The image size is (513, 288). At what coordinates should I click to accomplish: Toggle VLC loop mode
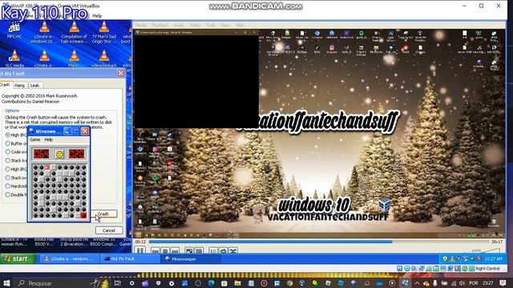click(223, 251)
